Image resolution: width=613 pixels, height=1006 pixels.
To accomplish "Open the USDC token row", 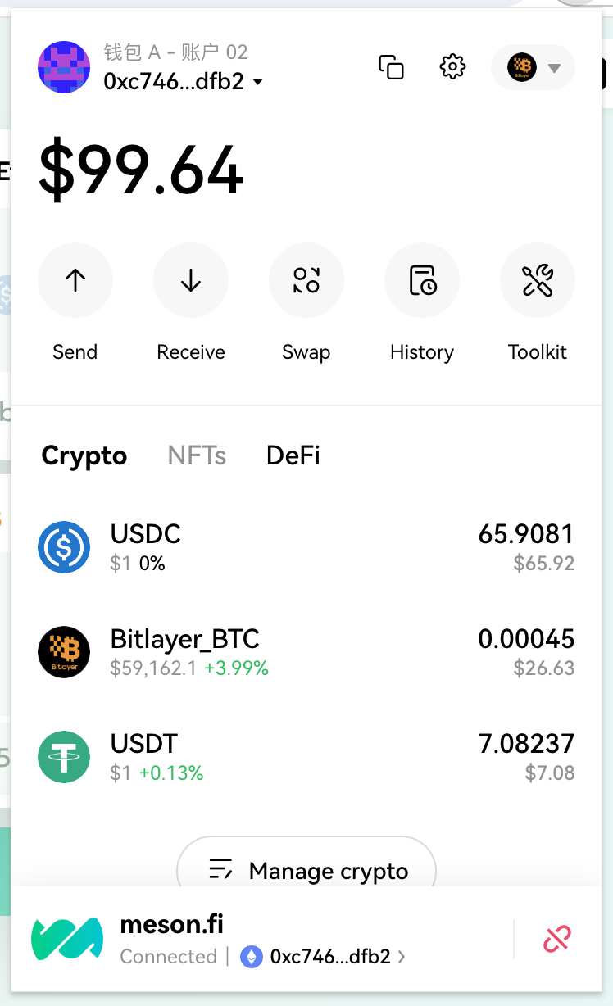I will pyautogui.click(x=306, y=547).
